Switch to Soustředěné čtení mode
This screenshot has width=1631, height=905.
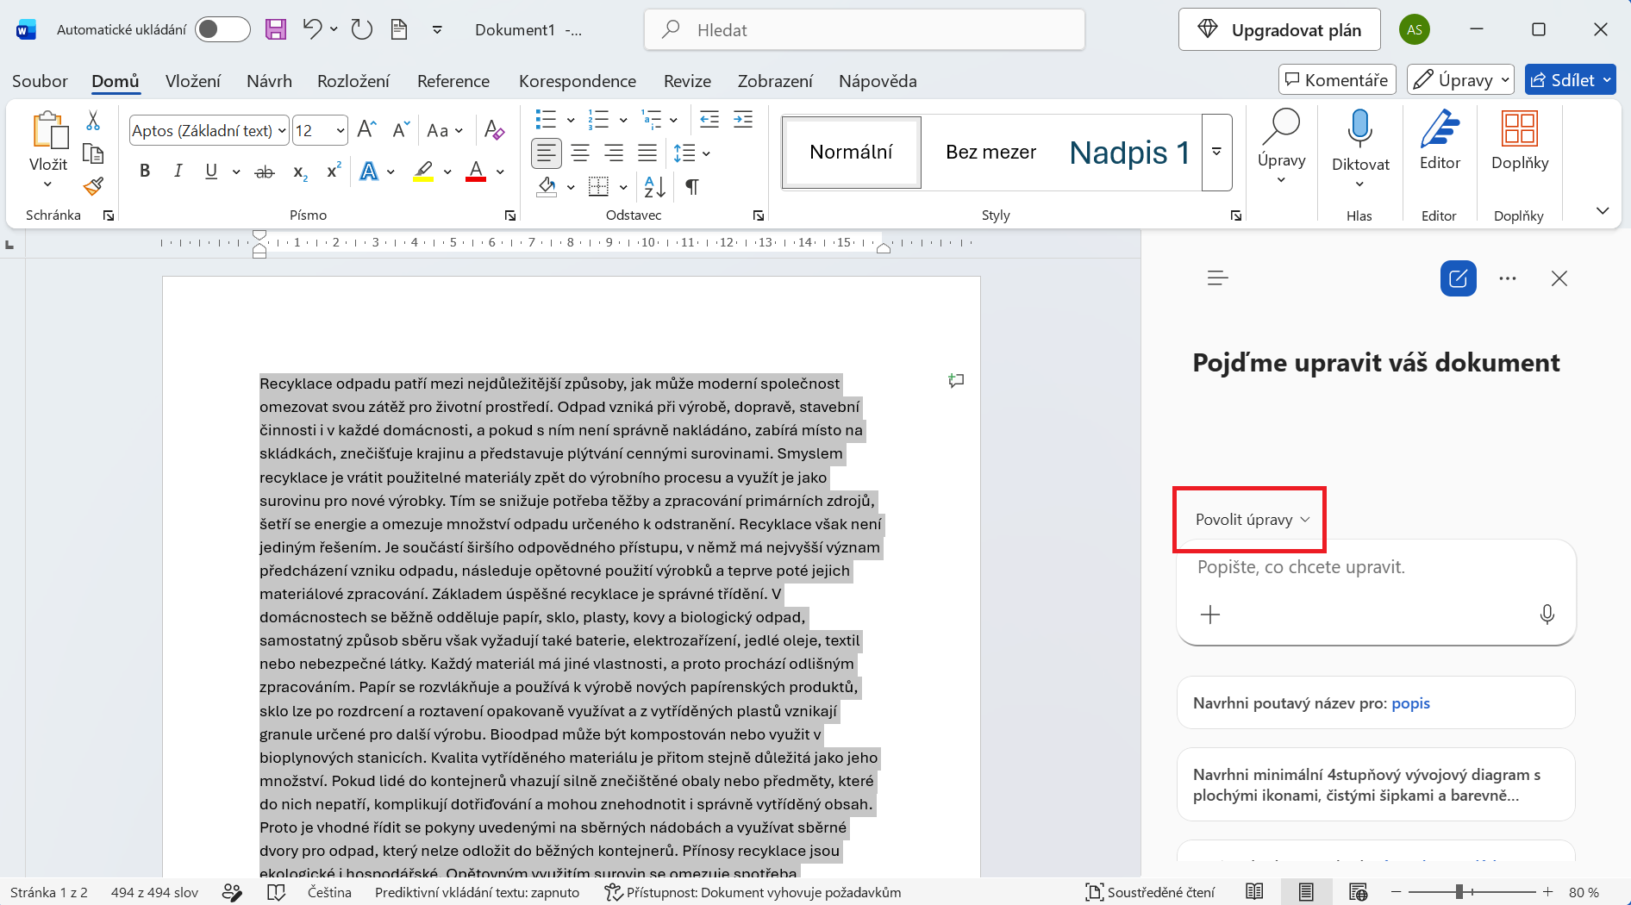(1150, 892)
